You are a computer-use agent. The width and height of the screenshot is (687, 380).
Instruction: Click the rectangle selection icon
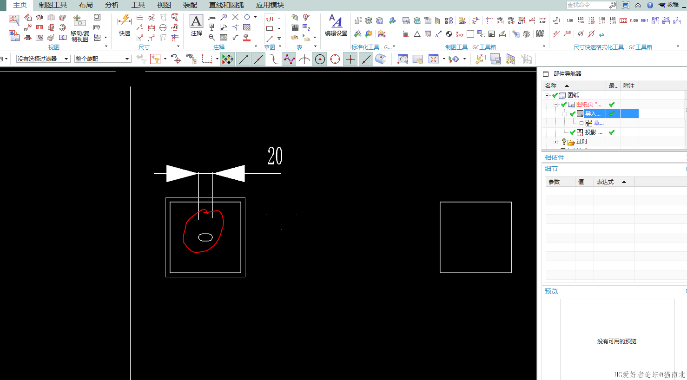coord(207,59)
